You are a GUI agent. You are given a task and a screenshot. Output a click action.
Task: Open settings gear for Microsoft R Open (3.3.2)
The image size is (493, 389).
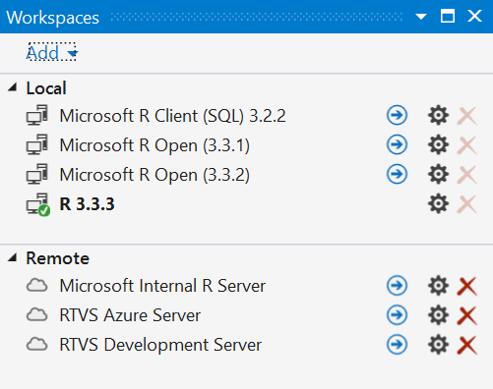[x=438, y=174]
